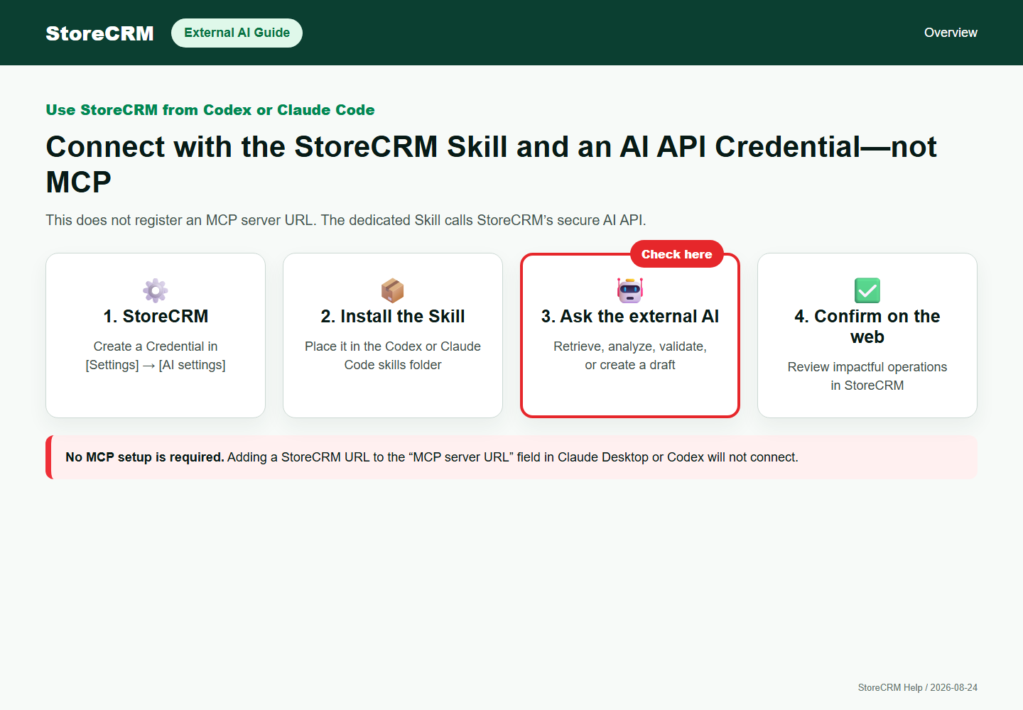Click 'Retrieve, analyze, validate, or create a draft' text
The height and width of the screenshot is (710, 1023).
pyautogui.click(x=630, y=356)
